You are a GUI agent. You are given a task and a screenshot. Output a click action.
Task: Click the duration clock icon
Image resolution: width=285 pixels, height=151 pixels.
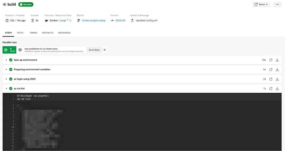[7, 20]
